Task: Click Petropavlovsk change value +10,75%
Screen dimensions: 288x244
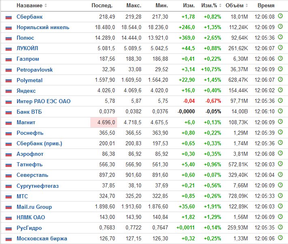Action: click(211, 69)
